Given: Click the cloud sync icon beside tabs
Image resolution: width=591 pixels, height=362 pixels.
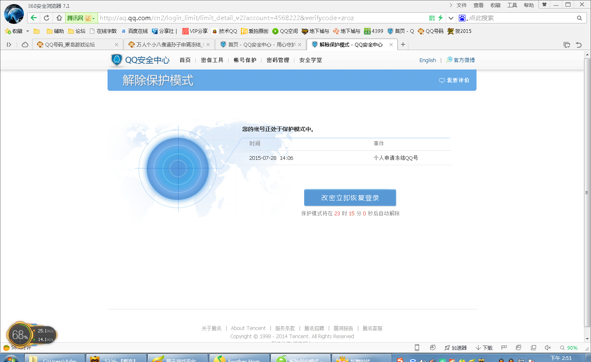Looking at the screenshot, I should tap(25, 44).
